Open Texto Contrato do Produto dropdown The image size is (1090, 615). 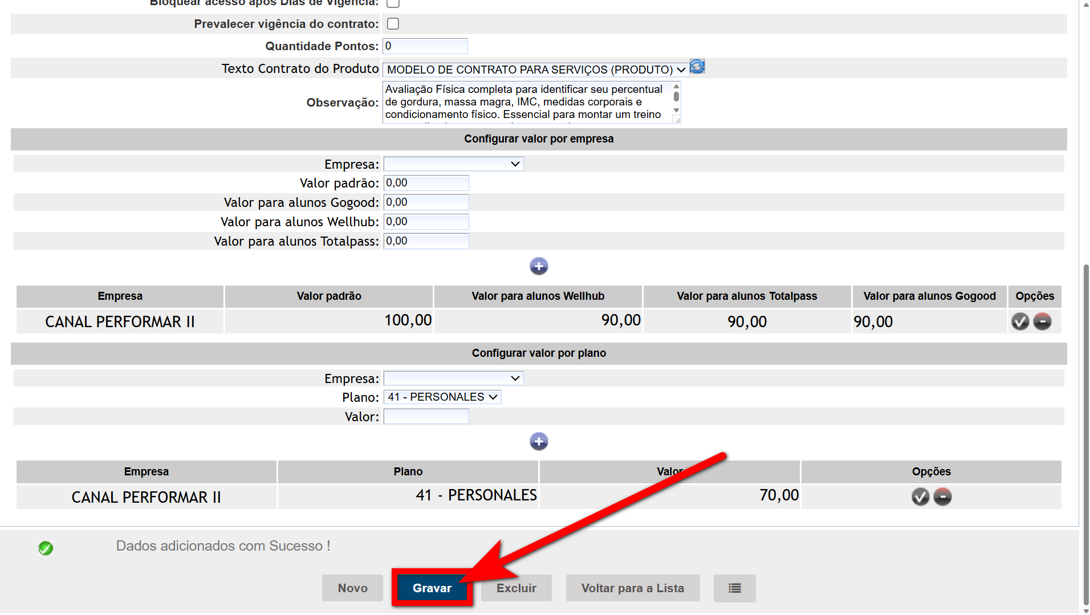[535, 70]
